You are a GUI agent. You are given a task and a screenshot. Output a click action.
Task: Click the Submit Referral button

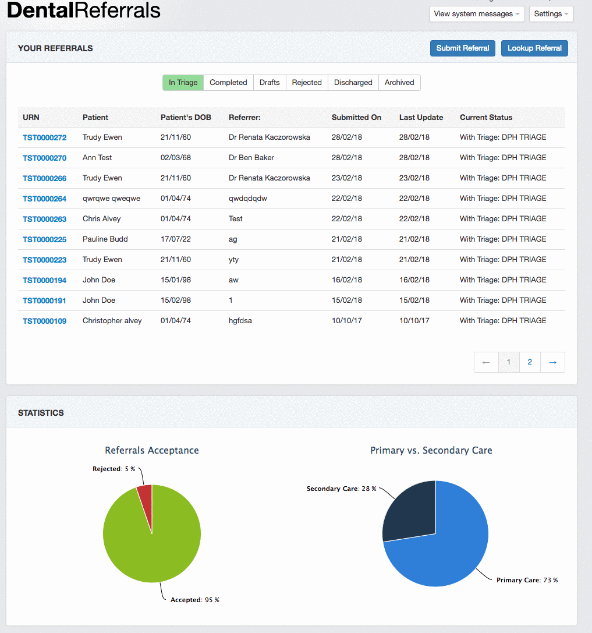pos(462,48)
